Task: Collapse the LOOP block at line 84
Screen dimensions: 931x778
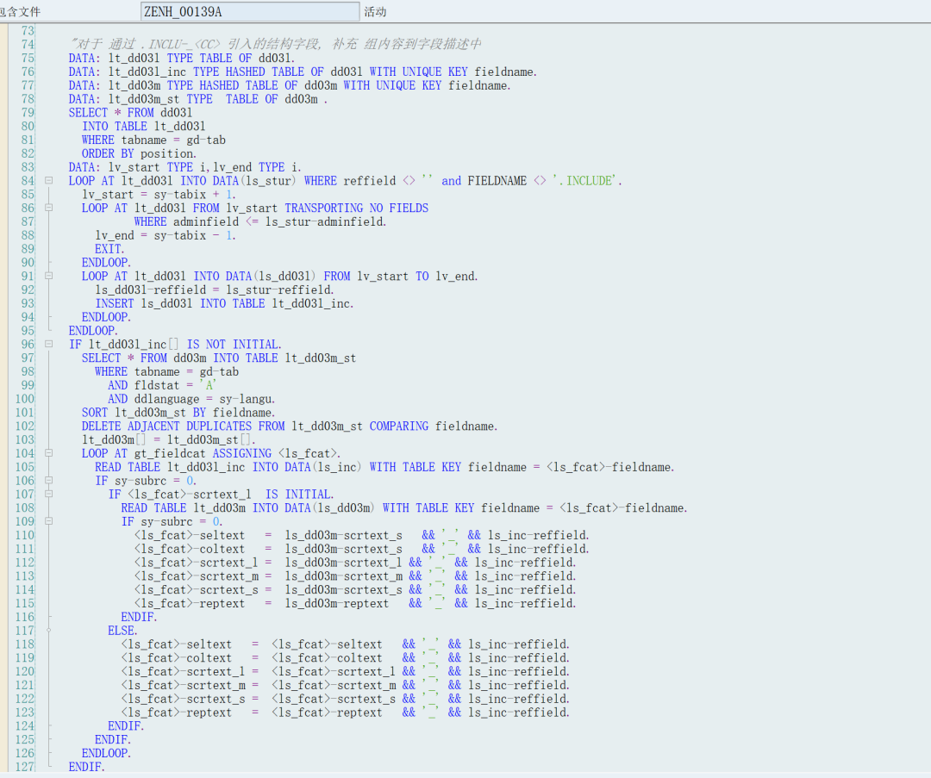Action: click(x=48, y=180)
